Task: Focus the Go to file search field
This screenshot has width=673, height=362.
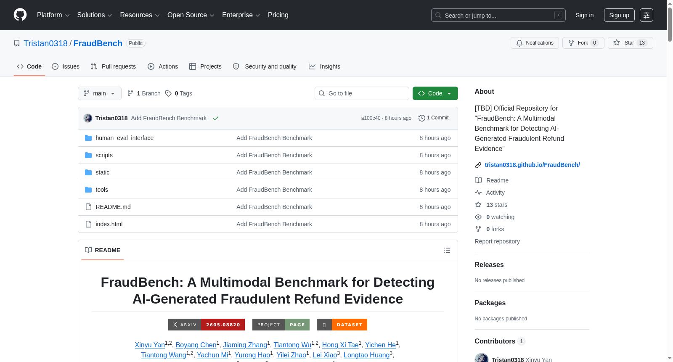Action: tap(362, 93)
